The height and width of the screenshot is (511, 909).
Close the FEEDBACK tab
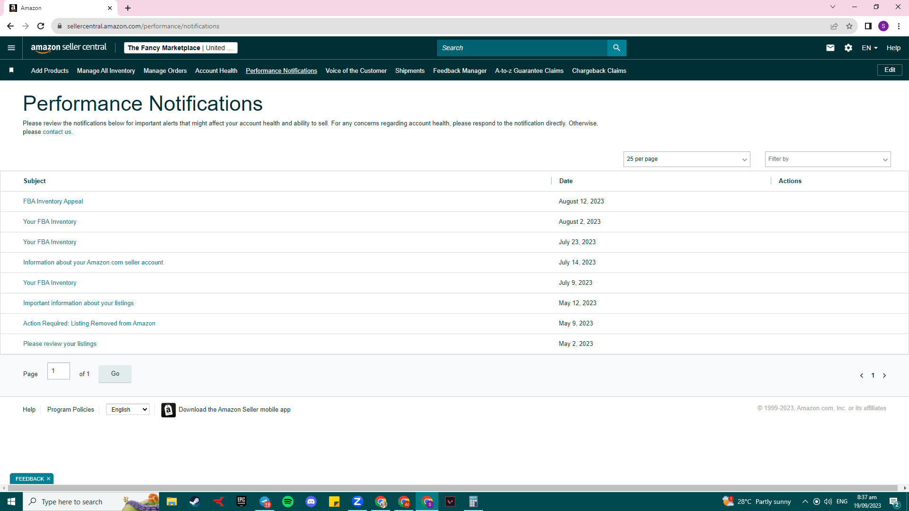48,479
